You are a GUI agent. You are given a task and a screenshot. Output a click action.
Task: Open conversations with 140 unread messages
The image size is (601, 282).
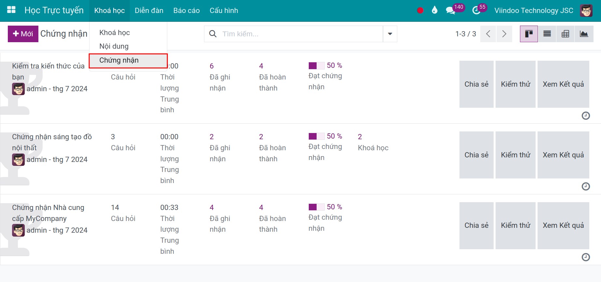pyautogui.click(x=455, y=10)
